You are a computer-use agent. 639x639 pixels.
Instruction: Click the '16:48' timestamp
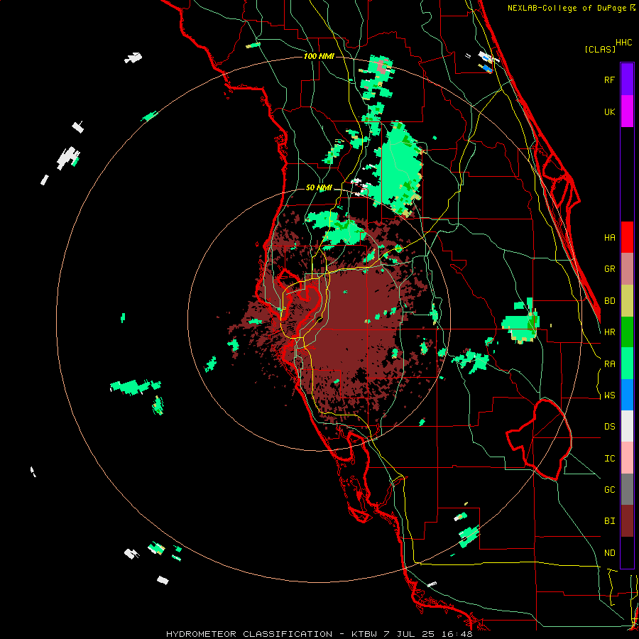point(459,634)
